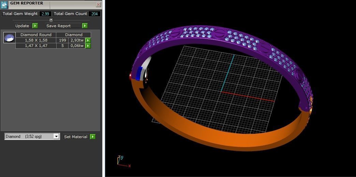Click the 'Diamond' material header cell
Screen dimensions: 356x177
coord(74,35)
